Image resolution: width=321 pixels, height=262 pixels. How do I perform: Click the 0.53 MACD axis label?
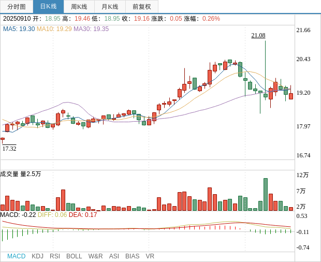pos(302,216)
